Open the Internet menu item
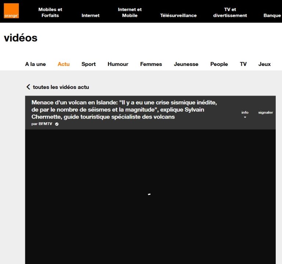 pyautogui.click(x=90, y=15)
